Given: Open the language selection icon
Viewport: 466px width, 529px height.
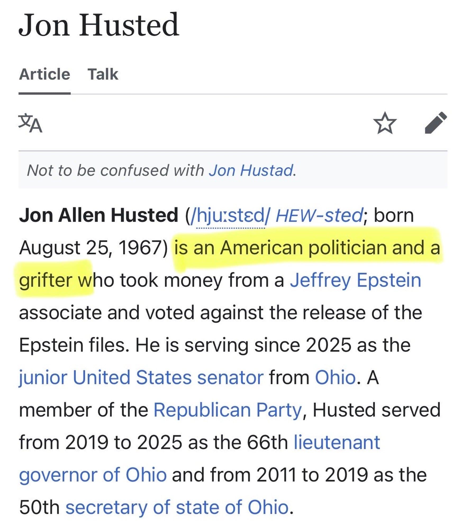Looking at the screenshot, I should point(30,123).
